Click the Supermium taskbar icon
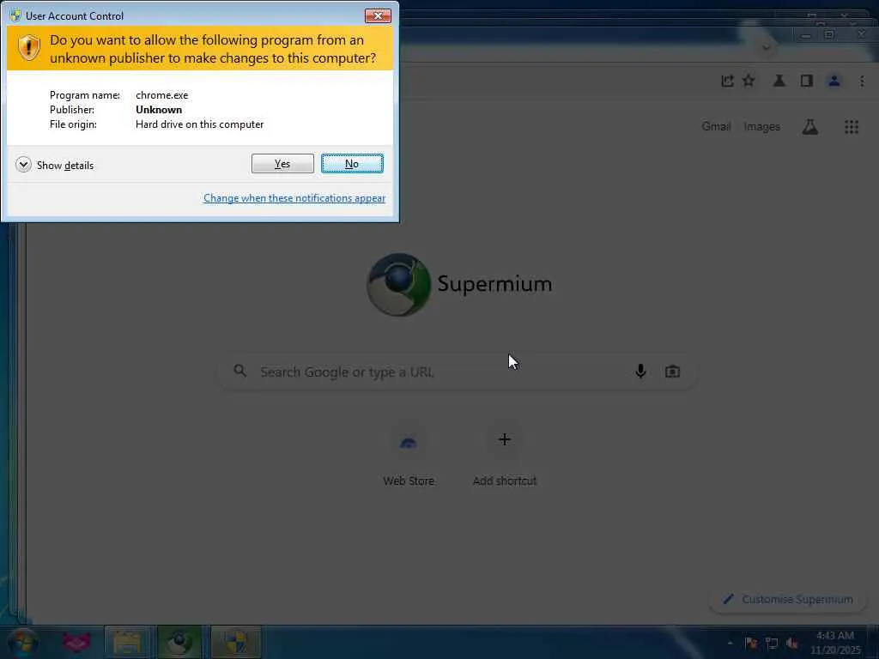The width and height of the screenshot is (879, 659). point(179,643)
